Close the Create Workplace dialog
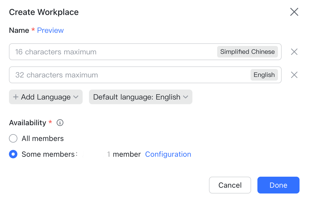Viewport: 309px width, 199px height. (294, 12)
